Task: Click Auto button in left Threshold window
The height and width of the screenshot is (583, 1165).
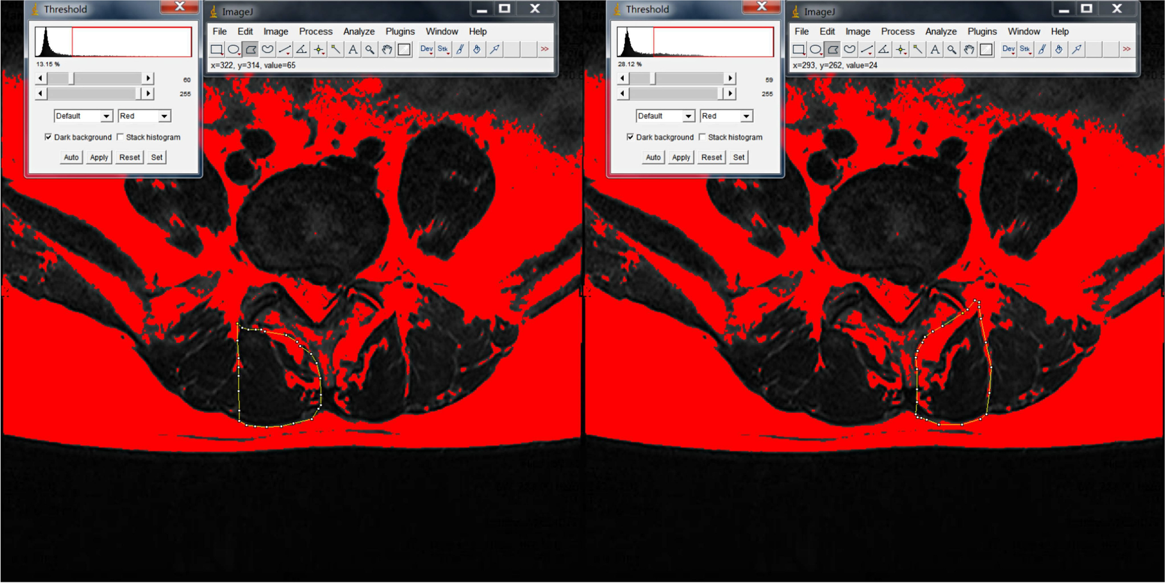Action: (x=71, y=158)
